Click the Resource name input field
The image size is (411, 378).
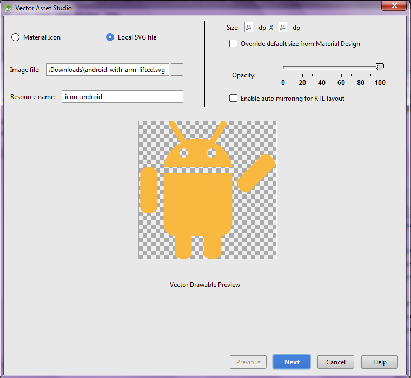pos(122,97)
